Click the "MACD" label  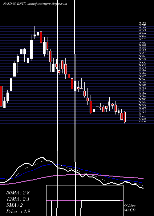[130, 210]
